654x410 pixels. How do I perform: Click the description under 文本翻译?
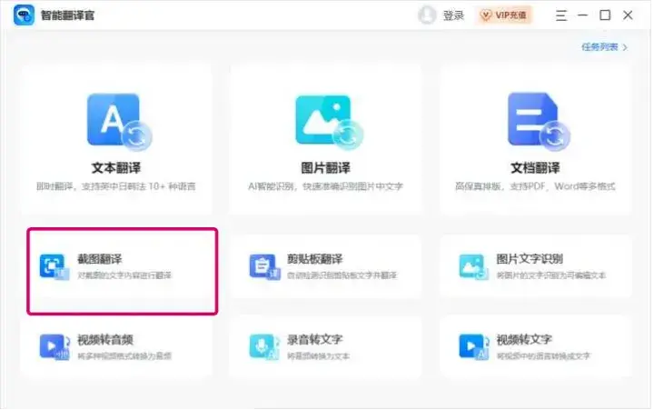click(116, 186)
